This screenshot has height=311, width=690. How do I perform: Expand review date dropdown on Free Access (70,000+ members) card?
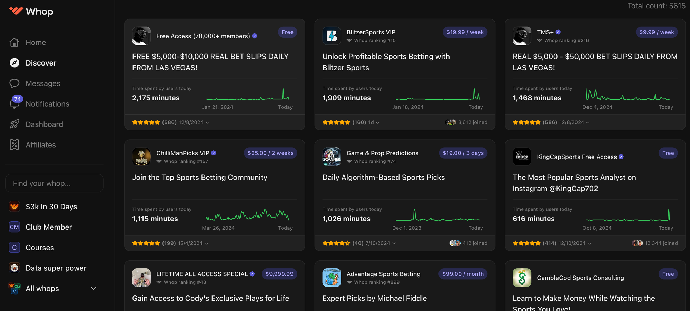(207, 122)
